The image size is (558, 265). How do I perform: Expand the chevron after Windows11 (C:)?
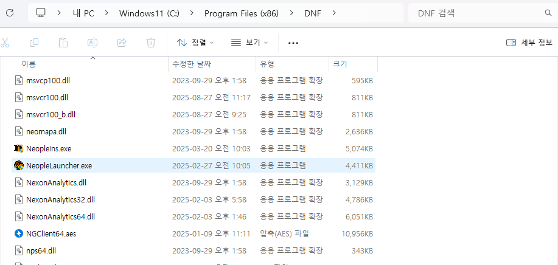point(192,13)
